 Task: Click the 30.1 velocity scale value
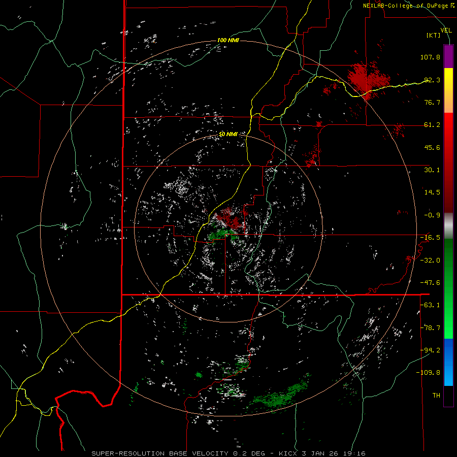click(x=432, y=170)
